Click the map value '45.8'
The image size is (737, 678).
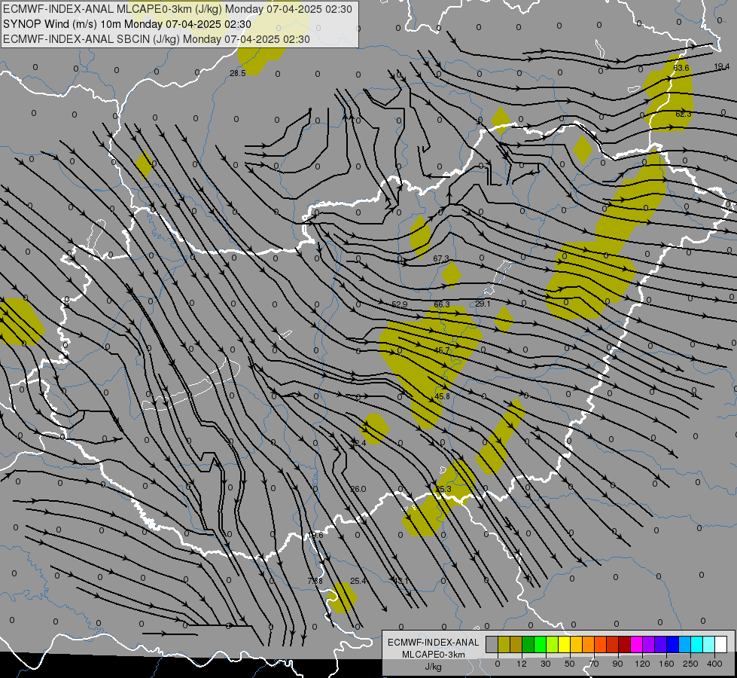(442, 396)
